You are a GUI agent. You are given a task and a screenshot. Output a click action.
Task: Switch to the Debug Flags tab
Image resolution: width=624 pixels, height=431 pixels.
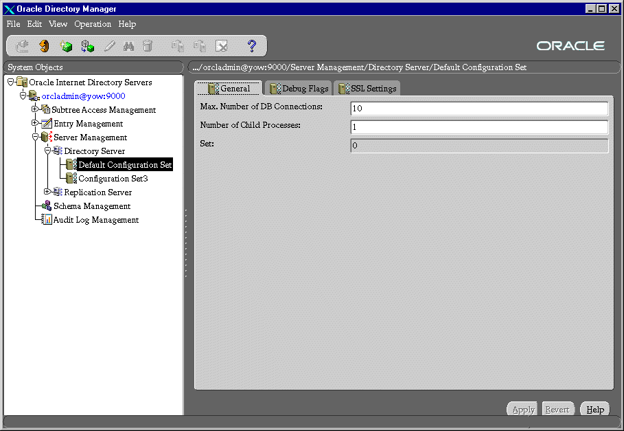pos(299,89)
